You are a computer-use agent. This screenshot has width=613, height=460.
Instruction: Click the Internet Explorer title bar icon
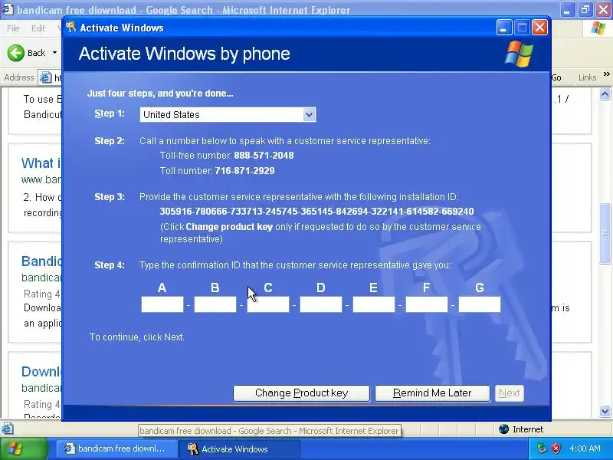click(8, 9)
